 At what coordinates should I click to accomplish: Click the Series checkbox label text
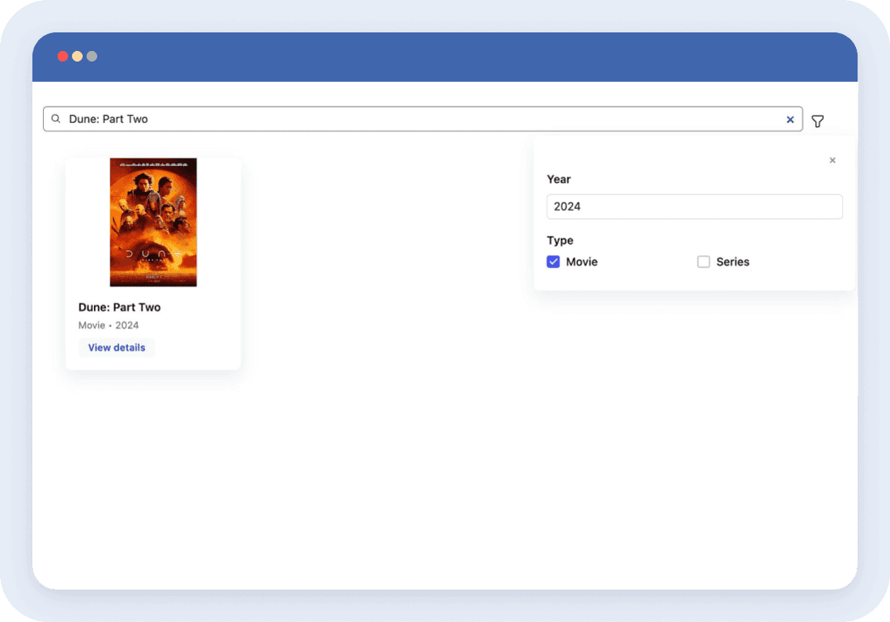pyautogui.click(x=733, y=262)
